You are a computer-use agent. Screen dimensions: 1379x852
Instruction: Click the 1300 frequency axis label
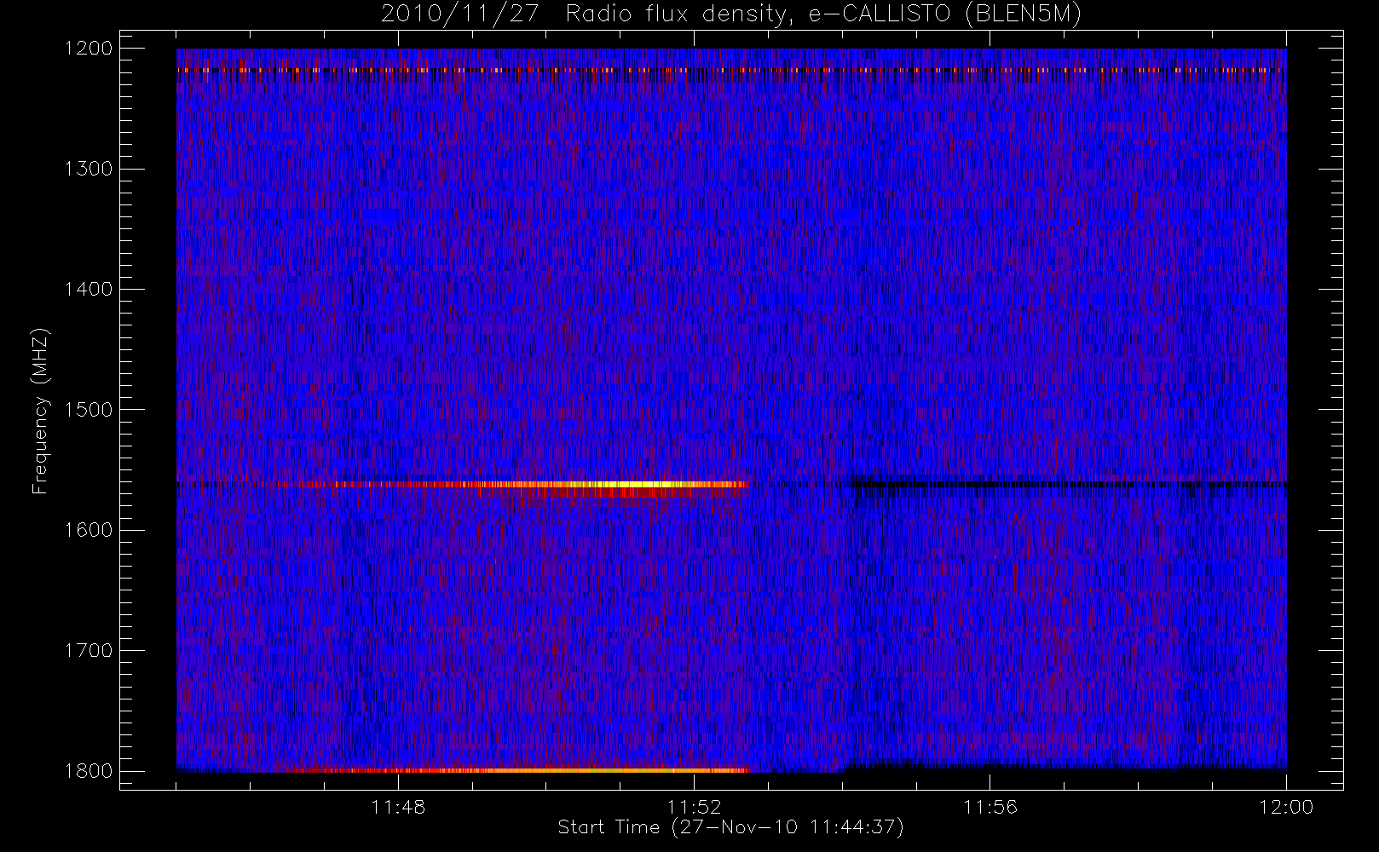(89, 169)
